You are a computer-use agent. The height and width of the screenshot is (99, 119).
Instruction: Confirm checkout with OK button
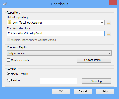(61, 91)
